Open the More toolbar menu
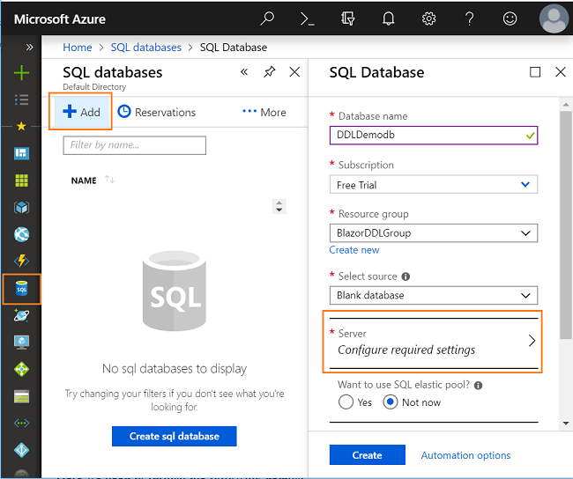 (x=264, y=112)
